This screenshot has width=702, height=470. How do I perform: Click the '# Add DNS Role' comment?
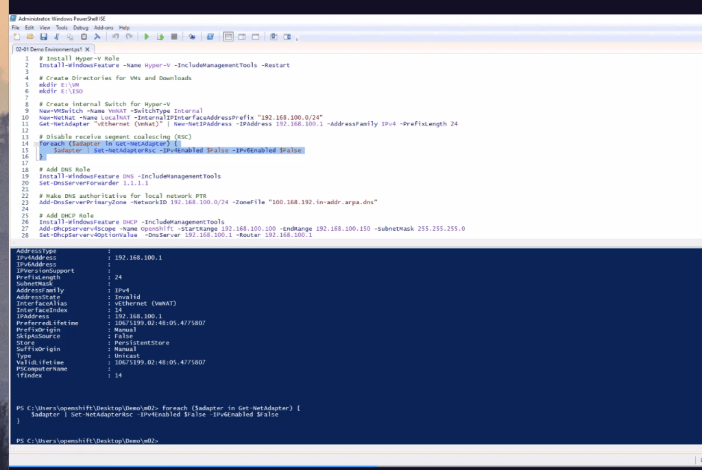click(64, 170)
